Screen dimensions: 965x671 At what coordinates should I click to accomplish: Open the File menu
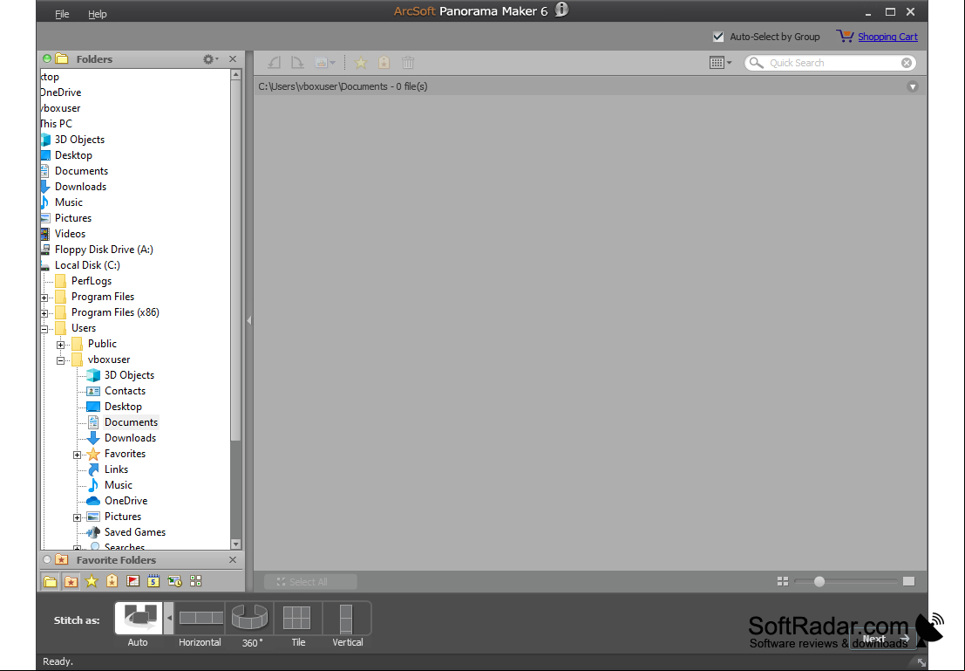click(62, 14)
